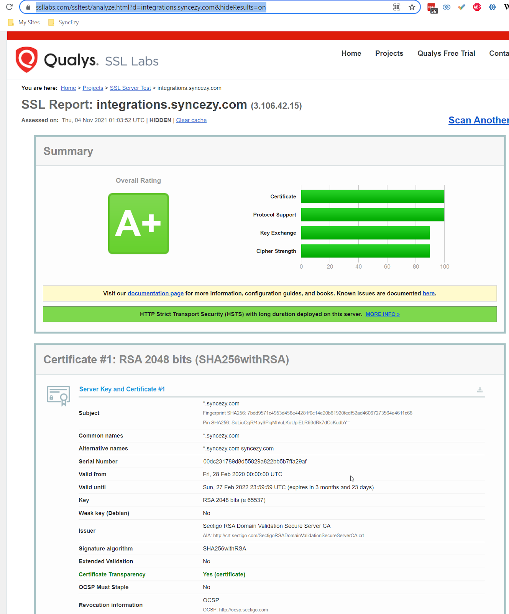The image size is (509, 614).
Task: Click the IP address (3.106.42.15) text
Action: [276, 106]
